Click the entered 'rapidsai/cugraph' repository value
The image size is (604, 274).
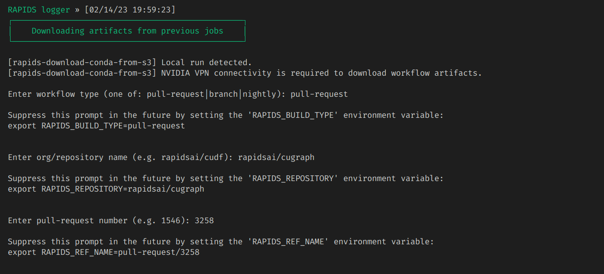[x=276, y=157]
